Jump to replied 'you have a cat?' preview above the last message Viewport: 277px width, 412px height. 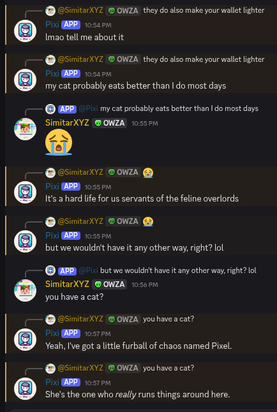168,368
